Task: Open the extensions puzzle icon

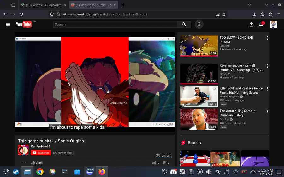Action: click(x=271, y=14)
